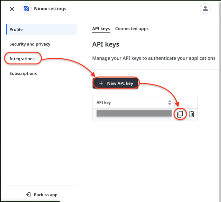Select Profile in the sidebar

coord(41,29)
